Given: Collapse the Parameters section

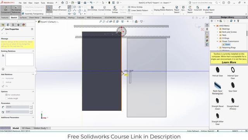Looking at the screenshot, I should (x=33, y=103).
